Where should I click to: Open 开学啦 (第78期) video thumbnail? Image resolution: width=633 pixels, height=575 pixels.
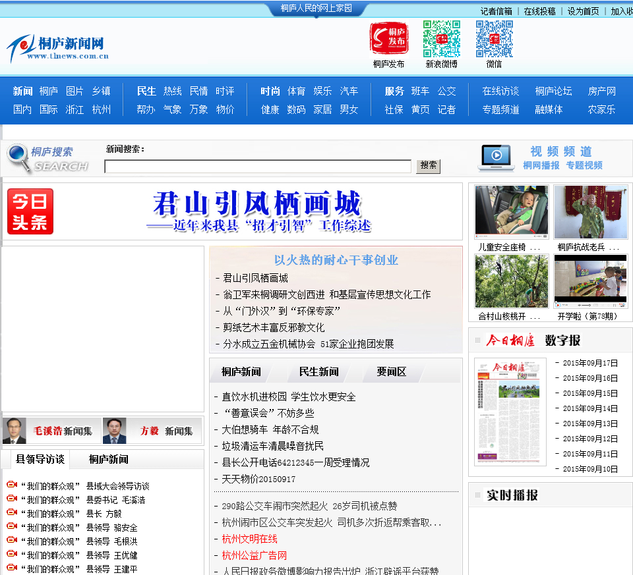(x=591, y=281)
